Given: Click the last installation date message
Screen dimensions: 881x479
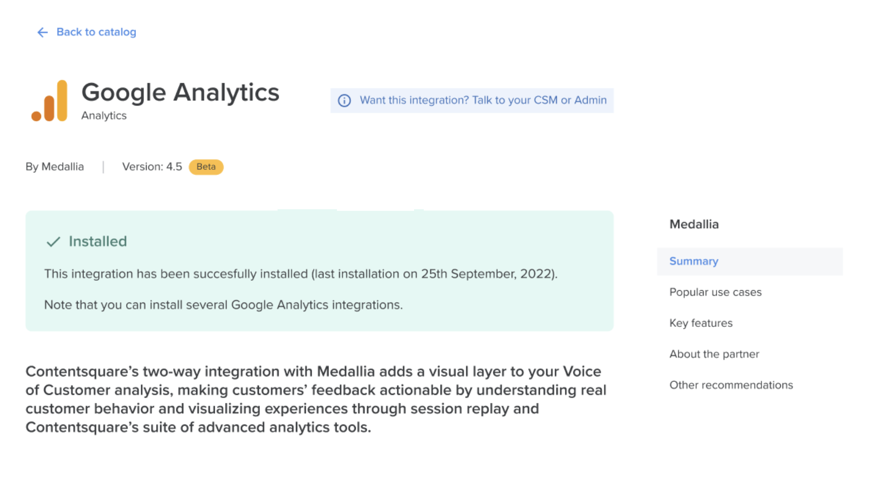Looking at the screenshot, I should [x=301, y=274].
